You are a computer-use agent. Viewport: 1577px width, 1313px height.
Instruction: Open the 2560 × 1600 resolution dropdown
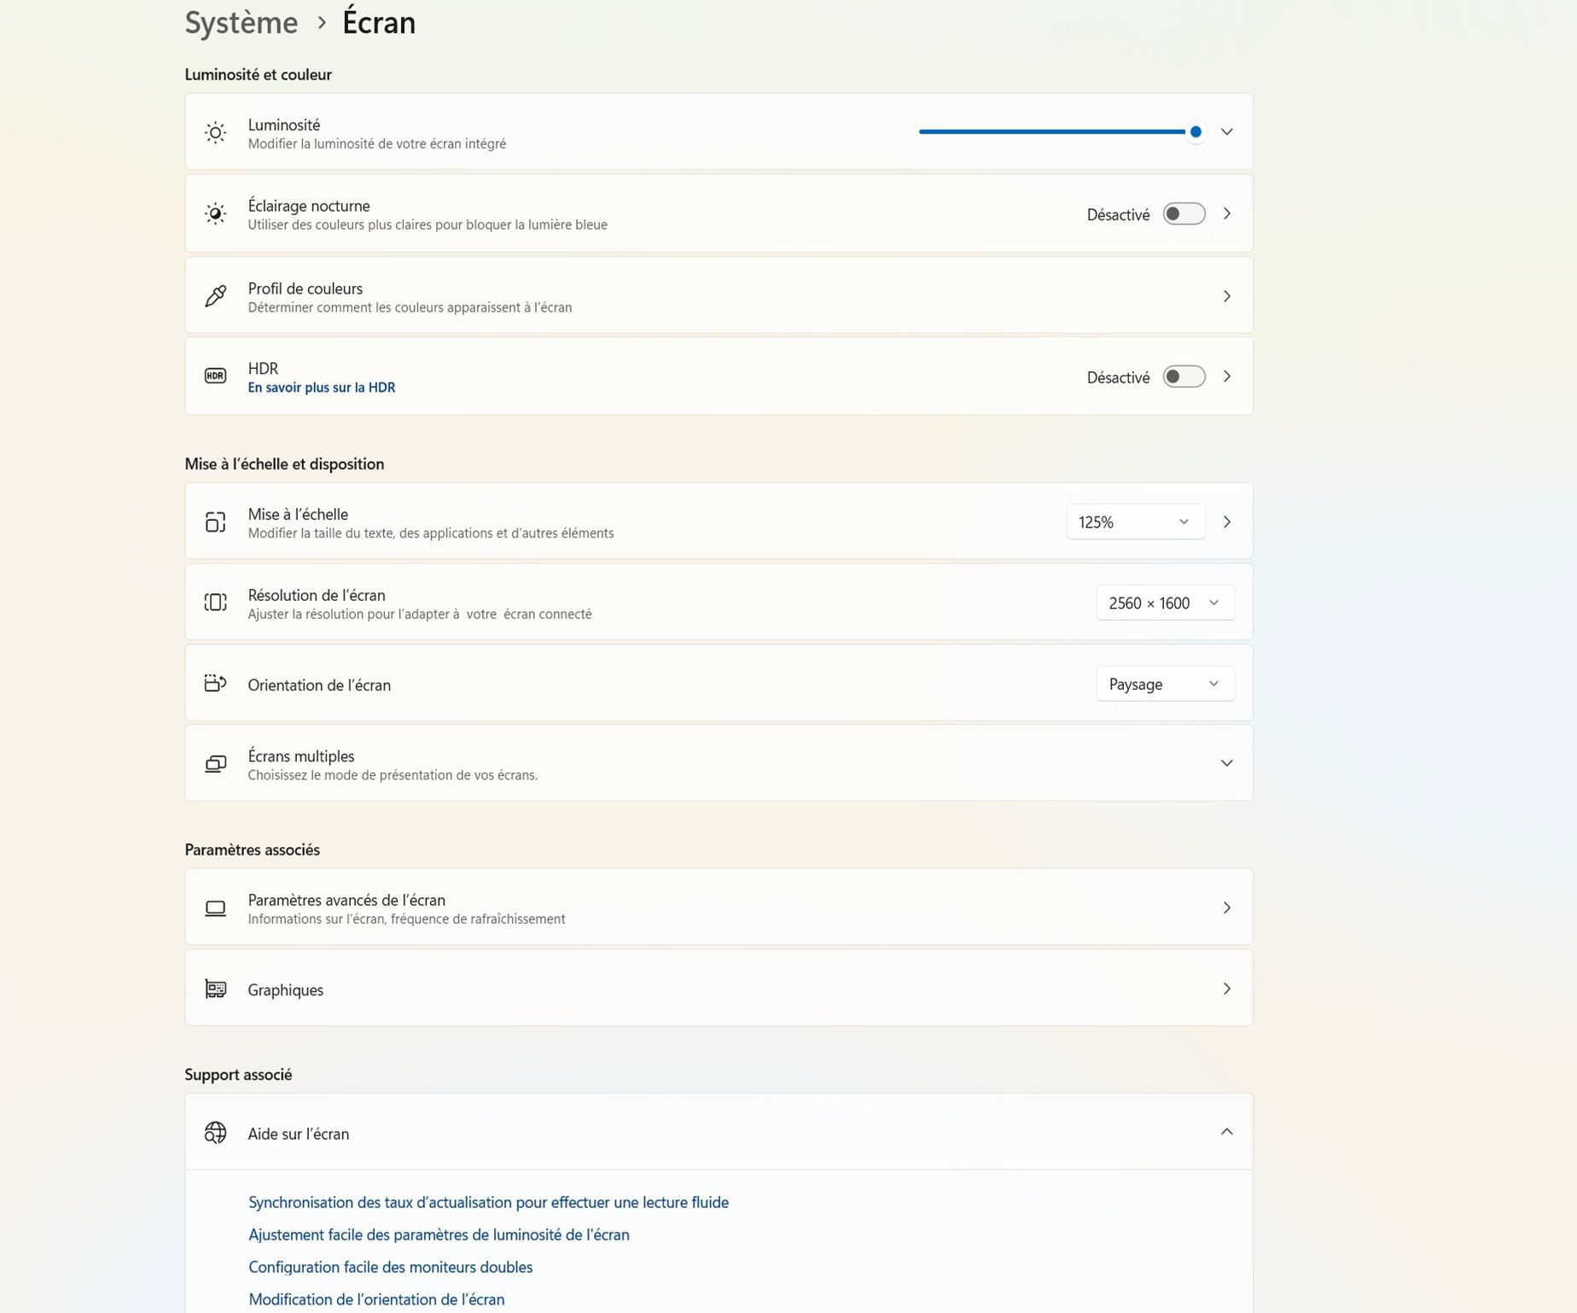pos(1164,603)
